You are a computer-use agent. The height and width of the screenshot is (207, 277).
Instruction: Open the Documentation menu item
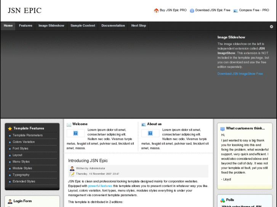pyautogui.click(x=113, y=26)
